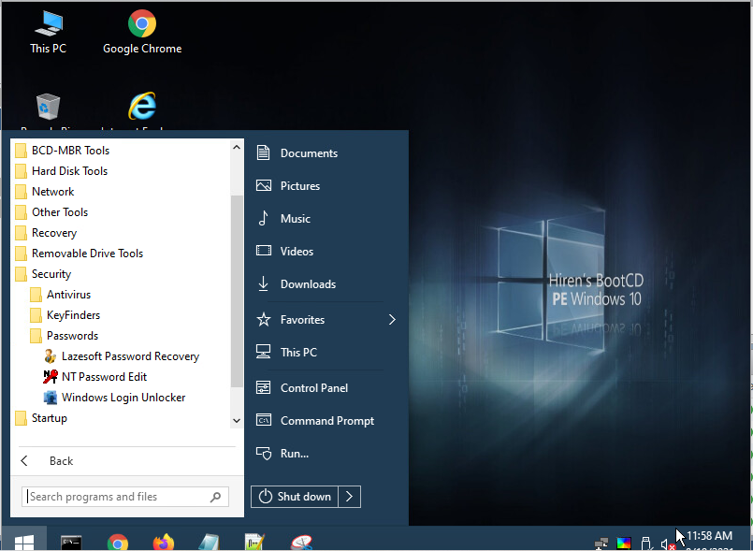Screen dimensions: 753x551
Task: Open the light-blue tilted taskbar icon
Action: 209,543
